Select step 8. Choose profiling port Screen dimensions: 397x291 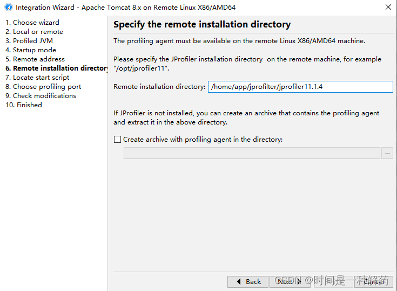coord(43,87)
